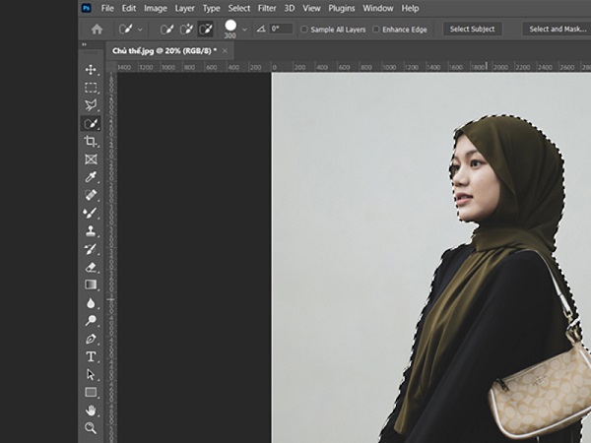Select the Quick Selection tool in toolbox
The image size is (591, 443).
(91, 124)
